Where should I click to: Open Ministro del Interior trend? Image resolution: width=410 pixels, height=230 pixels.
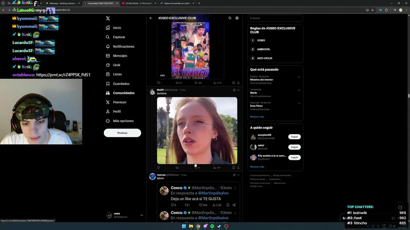click(275, 80)
